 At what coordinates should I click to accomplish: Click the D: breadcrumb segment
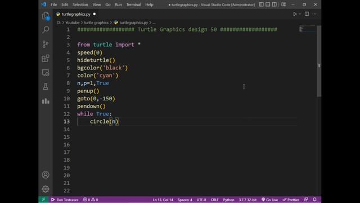tap(59, 23)
